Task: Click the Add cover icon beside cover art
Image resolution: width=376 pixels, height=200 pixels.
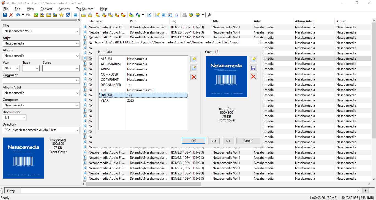Action: tap(254, 59)
